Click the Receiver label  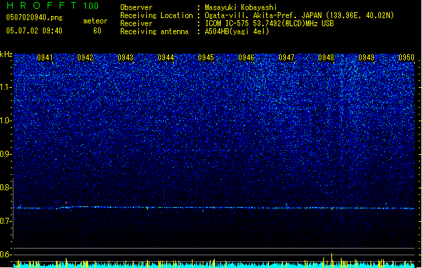(x=136, y=23)
